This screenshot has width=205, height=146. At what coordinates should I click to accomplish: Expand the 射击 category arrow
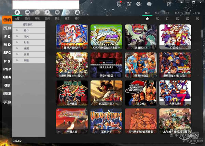click(17, 42)
